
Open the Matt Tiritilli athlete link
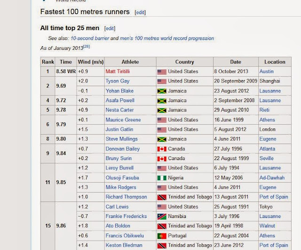118,72
